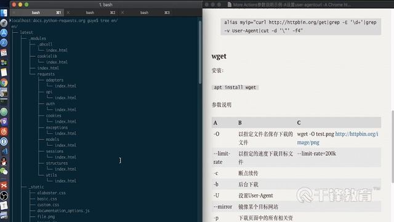The height and width of the screenshot is (222, 394).
Task: Click 'structures' in tree output
Action: (x=57, y=163)
